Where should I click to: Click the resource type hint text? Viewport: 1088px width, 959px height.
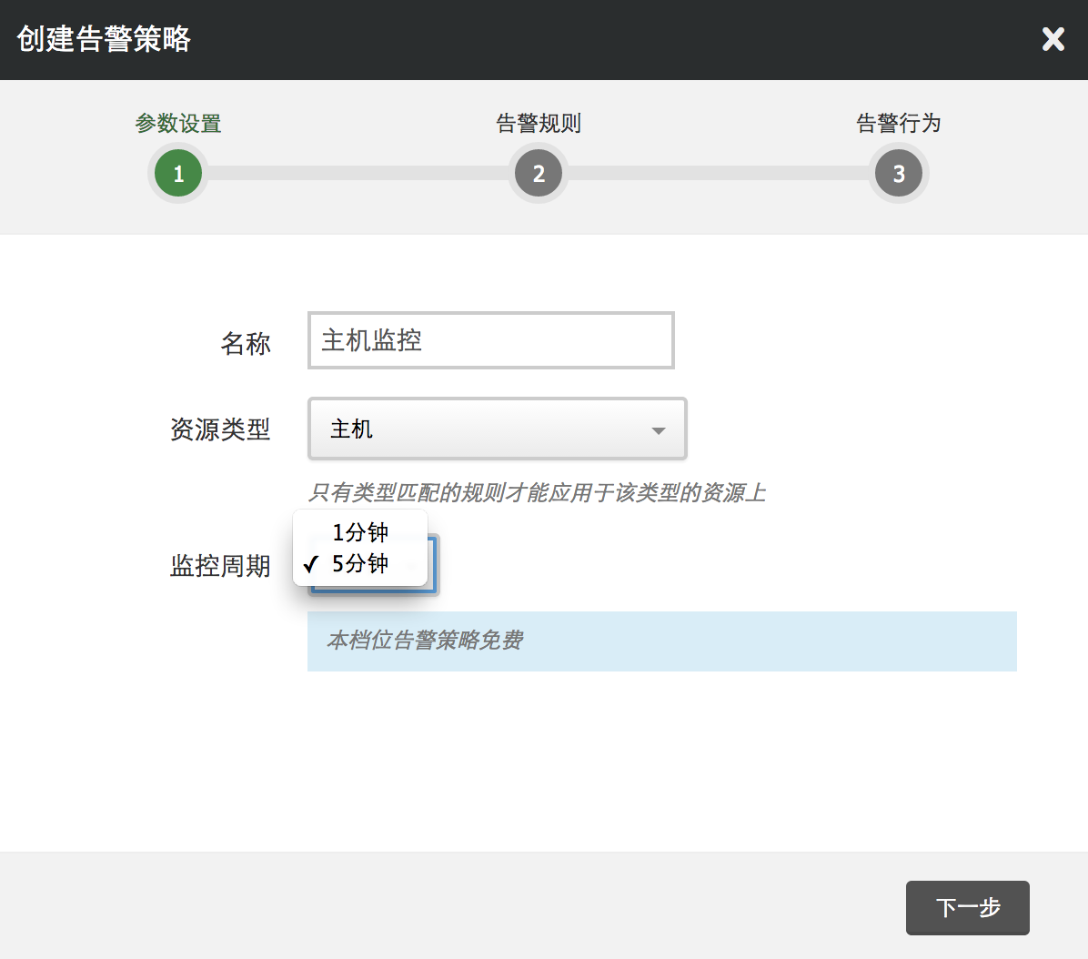(x=537, y=493)
